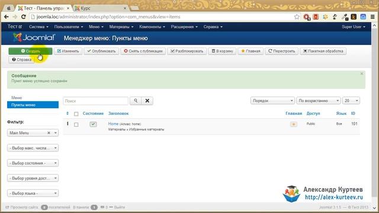Open the Расширения menu
Image resolution: width=379 pixels, height=213 pixels.
tap(184, 27)
